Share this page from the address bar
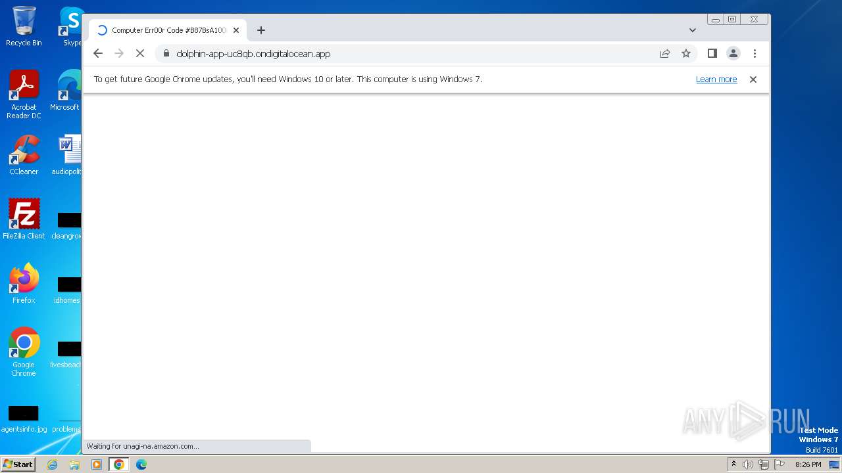The height and width of the screenshot is (473, 842). point(665,54)
